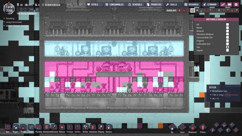This screenshot has width=242, height=136.
Task: Open the Light overlay icon
Action: point(197,10)
